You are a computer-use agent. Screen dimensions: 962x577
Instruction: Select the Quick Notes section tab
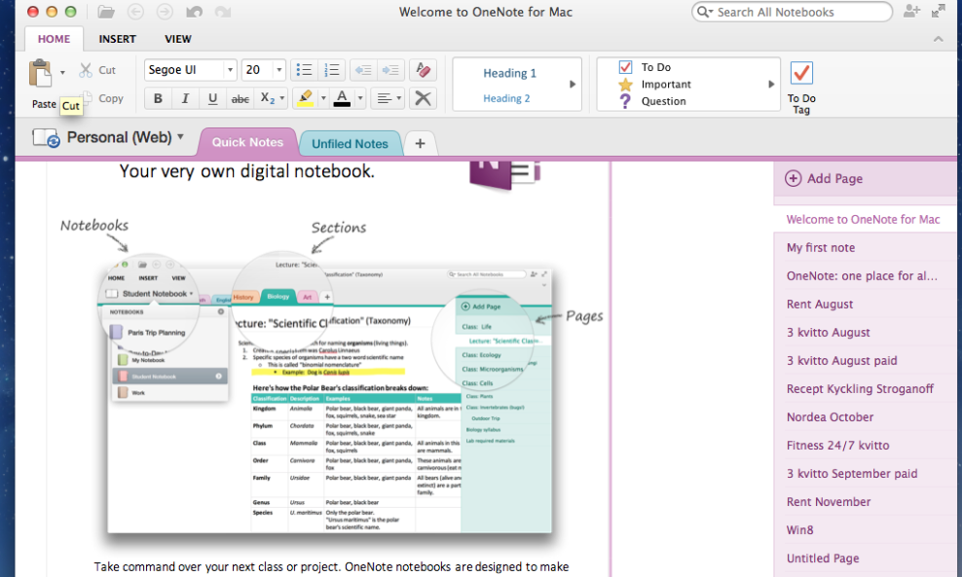[x=248, y=142]
